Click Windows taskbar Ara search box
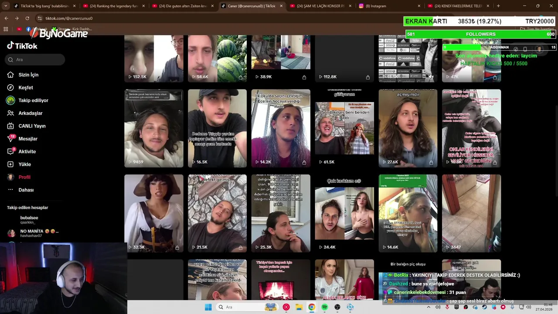The height and width of the screenshot is (314, 558). coord(248,307)
